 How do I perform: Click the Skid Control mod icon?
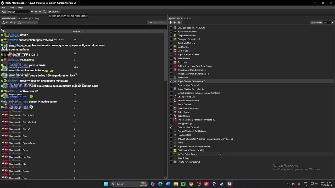(175, 47)
